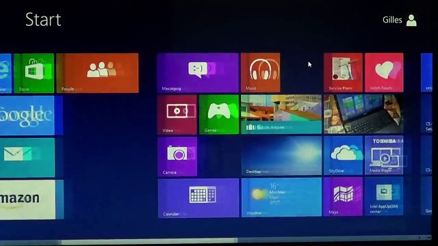Open the Store tile
The image size is (438, 246).
pos(34,73)
